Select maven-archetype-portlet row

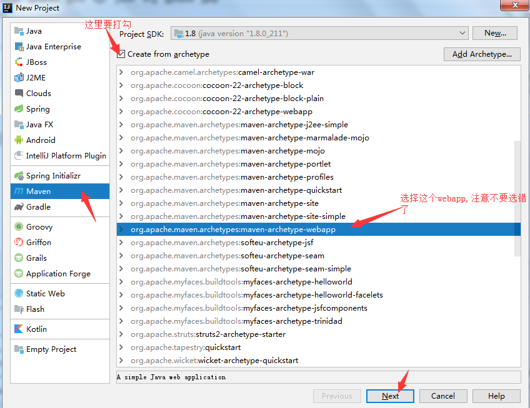[x=318, y=164]
